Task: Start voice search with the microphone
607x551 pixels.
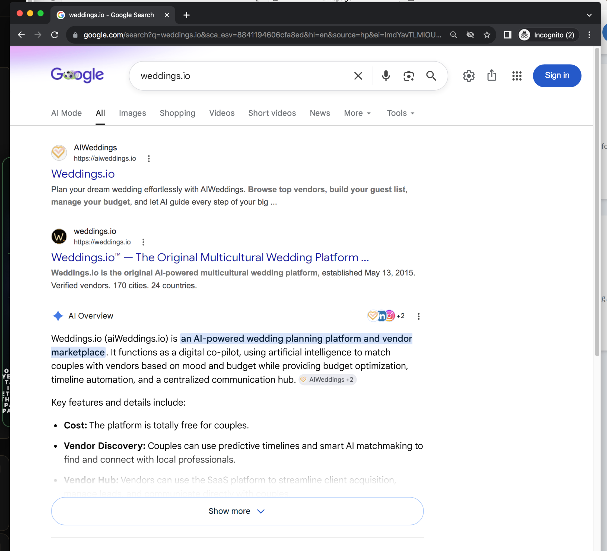Action: (386, 76)
